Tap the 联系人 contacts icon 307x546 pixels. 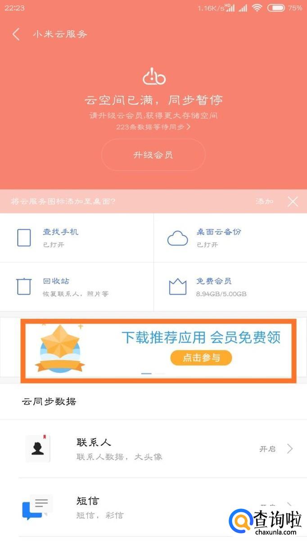[38, 449]
